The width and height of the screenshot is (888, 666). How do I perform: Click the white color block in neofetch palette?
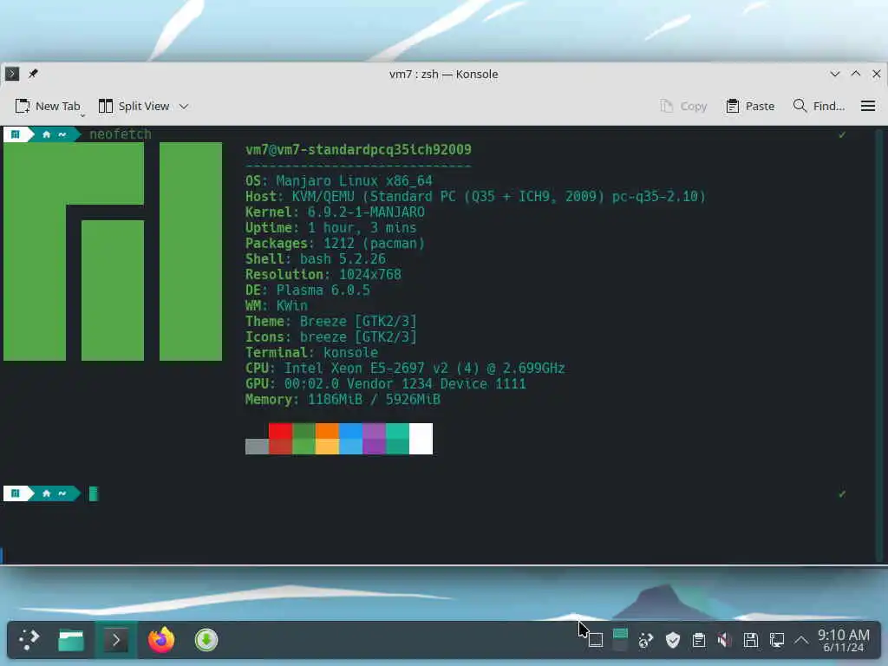coord(421,438)
